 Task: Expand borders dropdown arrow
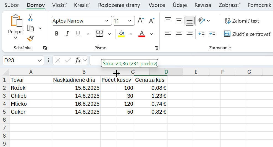tap(109, 34)
